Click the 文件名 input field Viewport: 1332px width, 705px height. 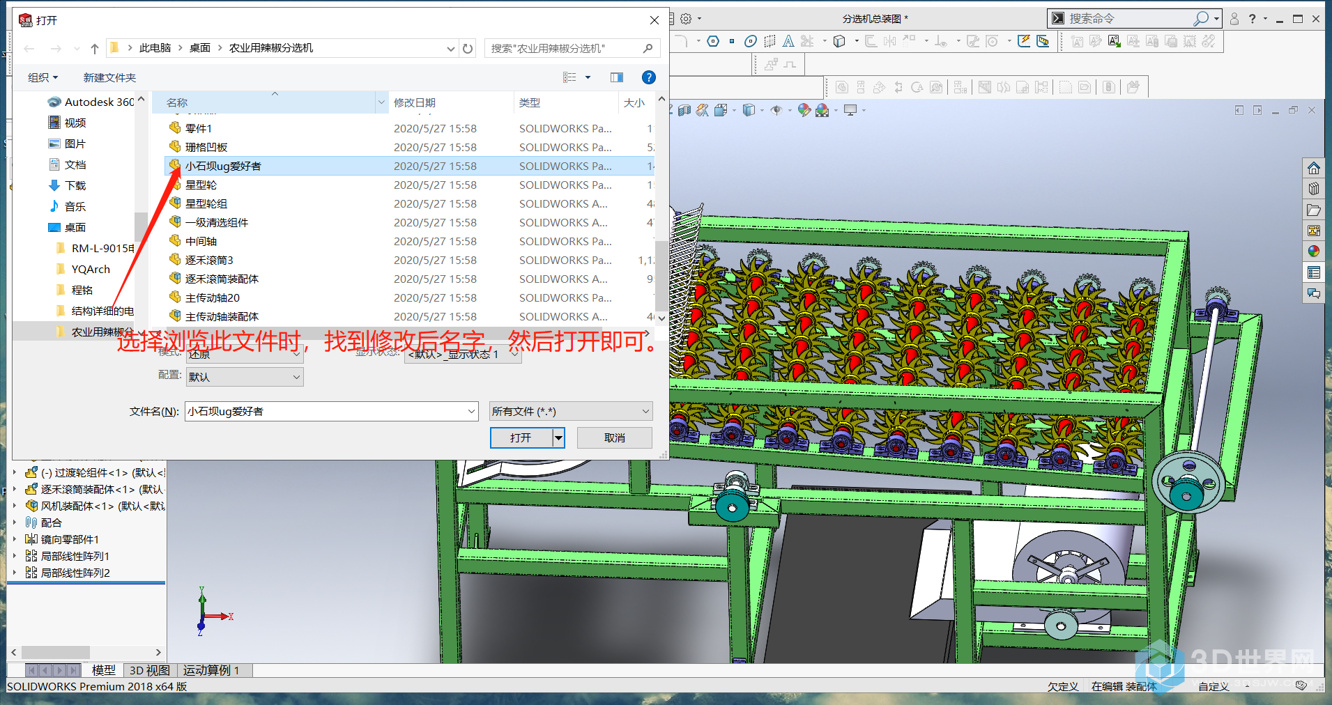coord(331,411)
